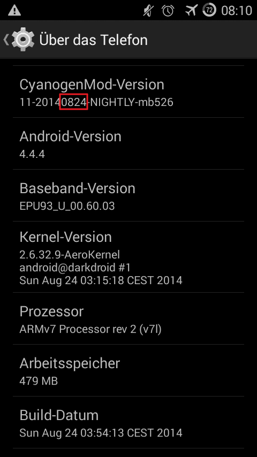Image resolution: width=257 pixels, height=457 pixels.
Task: Tap the warning triangle notification icon
Action: coord(14,11)
